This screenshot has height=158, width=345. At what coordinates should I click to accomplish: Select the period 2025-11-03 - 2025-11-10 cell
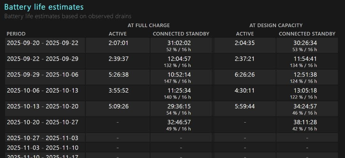[42, 147]
